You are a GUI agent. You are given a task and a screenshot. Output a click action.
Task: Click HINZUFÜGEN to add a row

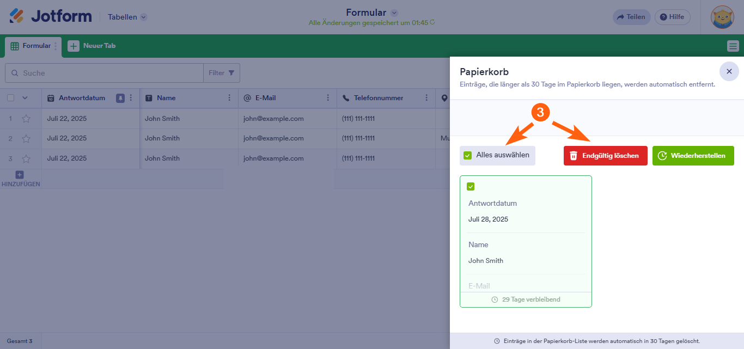[x=20, y=179]
